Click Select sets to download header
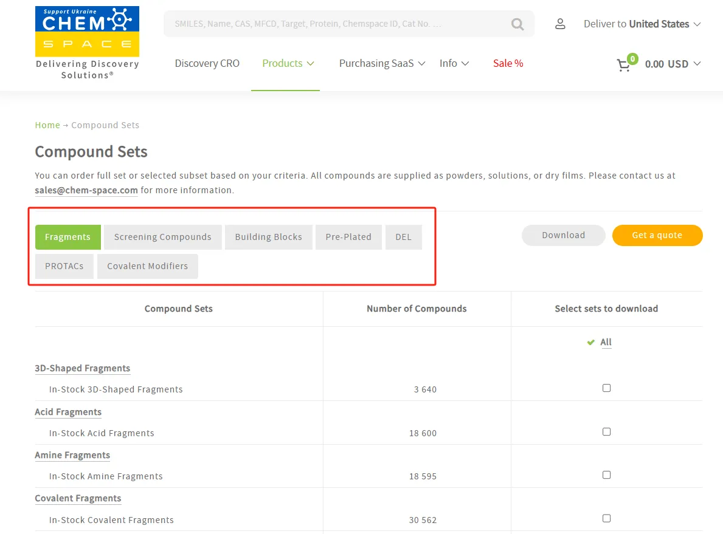Image resolution: width=723 pixels, height=534 pixels. tap(606, 309)
